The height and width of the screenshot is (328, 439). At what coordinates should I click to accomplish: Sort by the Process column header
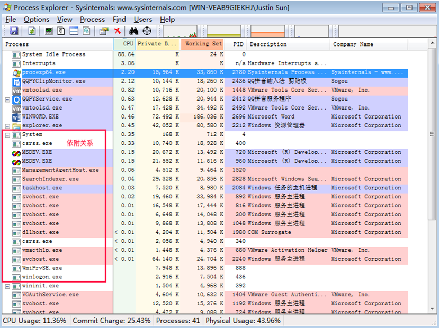58,44
